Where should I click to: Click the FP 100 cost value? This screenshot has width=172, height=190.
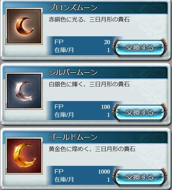click(x=106, y=107)
